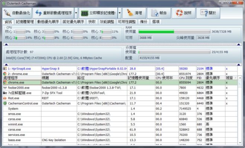245x148 pixels.
Task: Click the Riot.exe process icon
Action: tap(5, 98)
